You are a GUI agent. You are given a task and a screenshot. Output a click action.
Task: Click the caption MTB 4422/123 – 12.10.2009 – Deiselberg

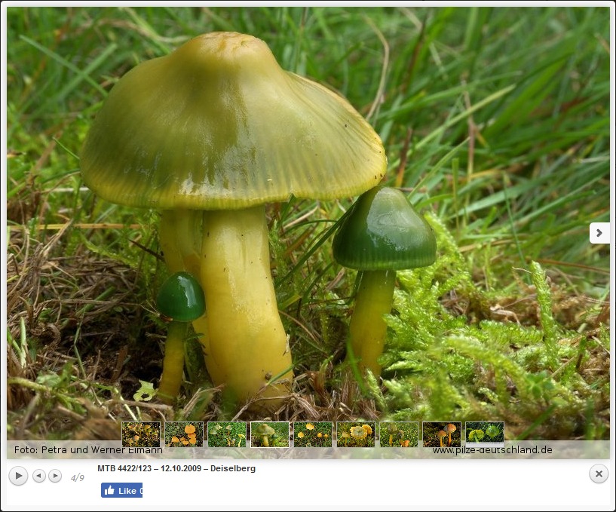coord(176,468)
